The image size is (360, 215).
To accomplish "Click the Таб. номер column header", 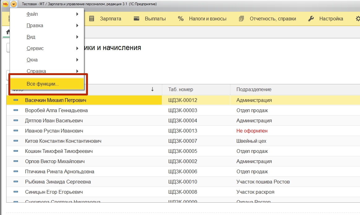I will click(196, 89).
